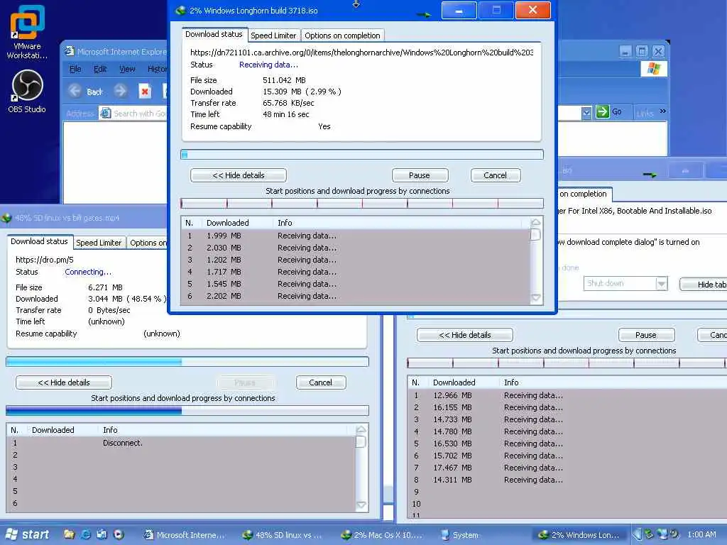Click the Transfer rate value 65.768 KB/sec

(x=288, y=103)
